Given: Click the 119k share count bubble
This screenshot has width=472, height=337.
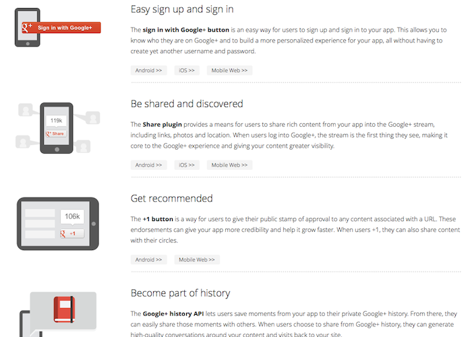Looking at the screenshot, I should [56, 121].
